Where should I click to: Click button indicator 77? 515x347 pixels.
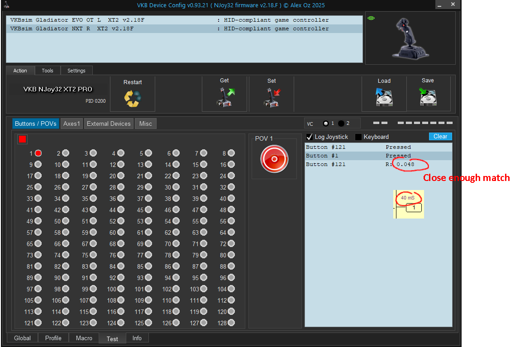click(x=148, y=255)
